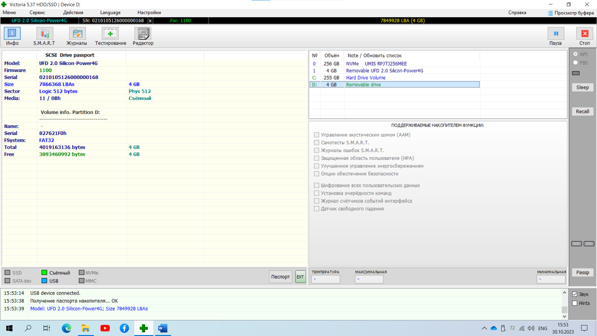Toggle Управление акустическим шумом (AAM) checkbox

point(317,135)
